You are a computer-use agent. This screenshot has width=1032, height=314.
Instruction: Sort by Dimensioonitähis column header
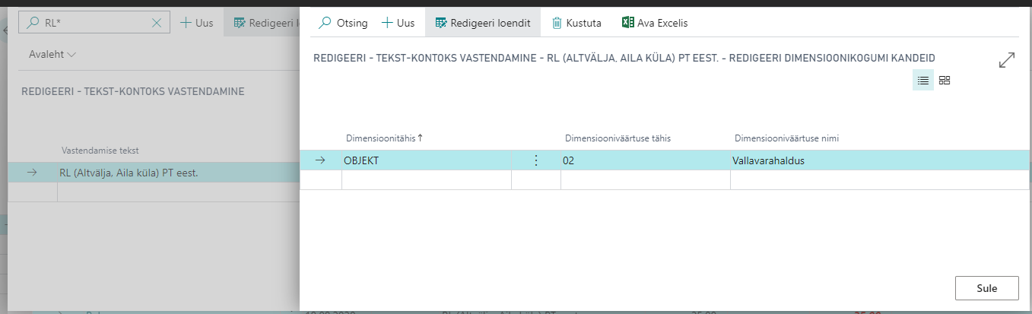pyautogui.click(x=384, y=138)
